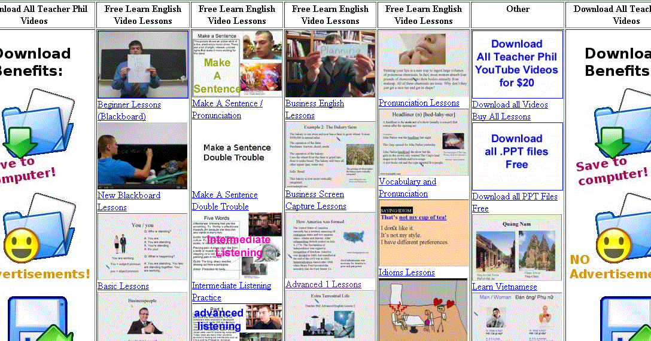The image size is (651, 341).
Task: Follow the Buy All Lessons link
Action: [501, 117]
